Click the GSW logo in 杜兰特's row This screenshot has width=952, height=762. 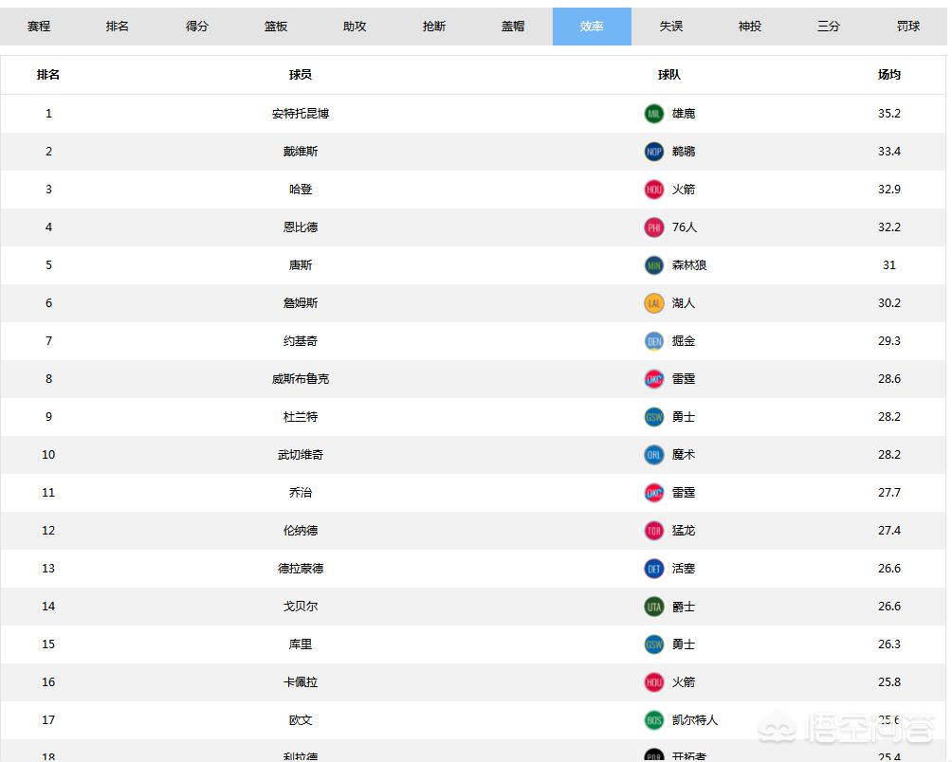[x=654, y=417]
